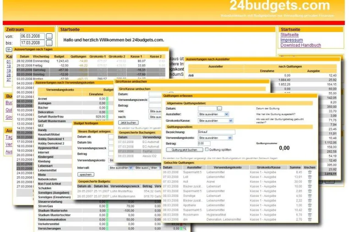Open date picker next to 'bis' field
The width and height of the screenshot is (349, 232).
click(49, 43)
